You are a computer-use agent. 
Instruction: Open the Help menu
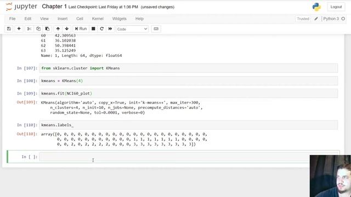coord(139,19)
